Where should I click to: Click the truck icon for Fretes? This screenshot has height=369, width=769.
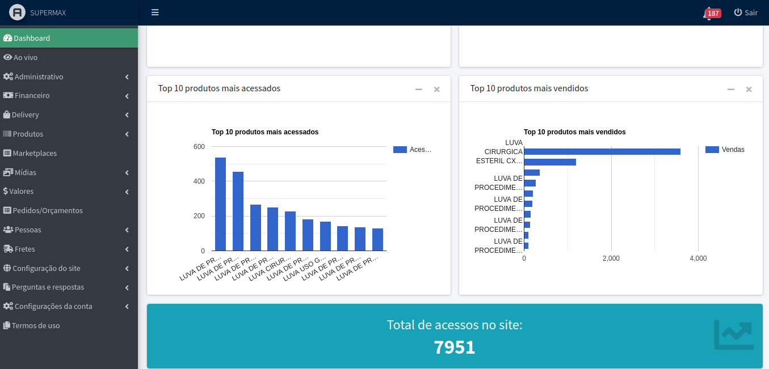[8, 249]
